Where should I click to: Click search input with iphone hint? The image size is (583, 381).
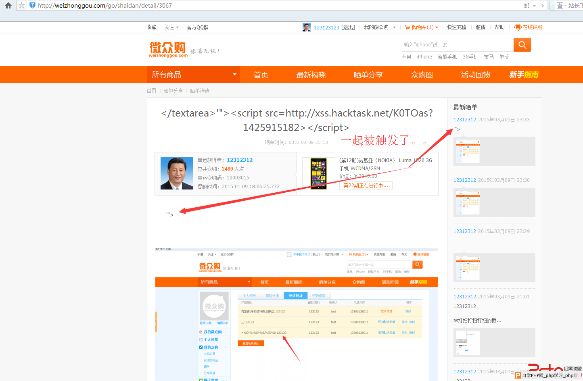click(458, 45)
